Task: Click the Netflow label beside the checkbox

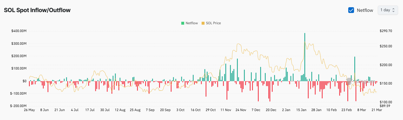Action: (365, 10)
